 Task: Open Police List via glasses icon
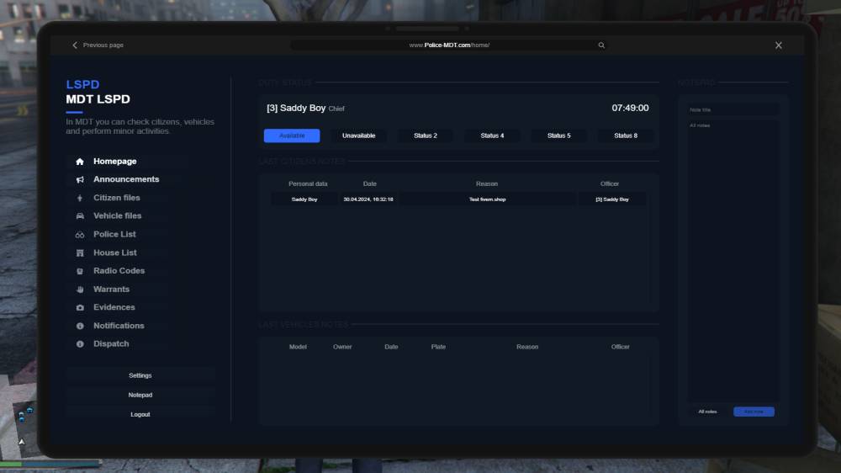[80, 235]
